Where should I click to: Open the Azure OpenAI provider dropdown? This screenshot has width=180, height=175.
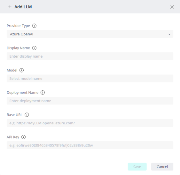pyautogui.click(x=90, y=34)
